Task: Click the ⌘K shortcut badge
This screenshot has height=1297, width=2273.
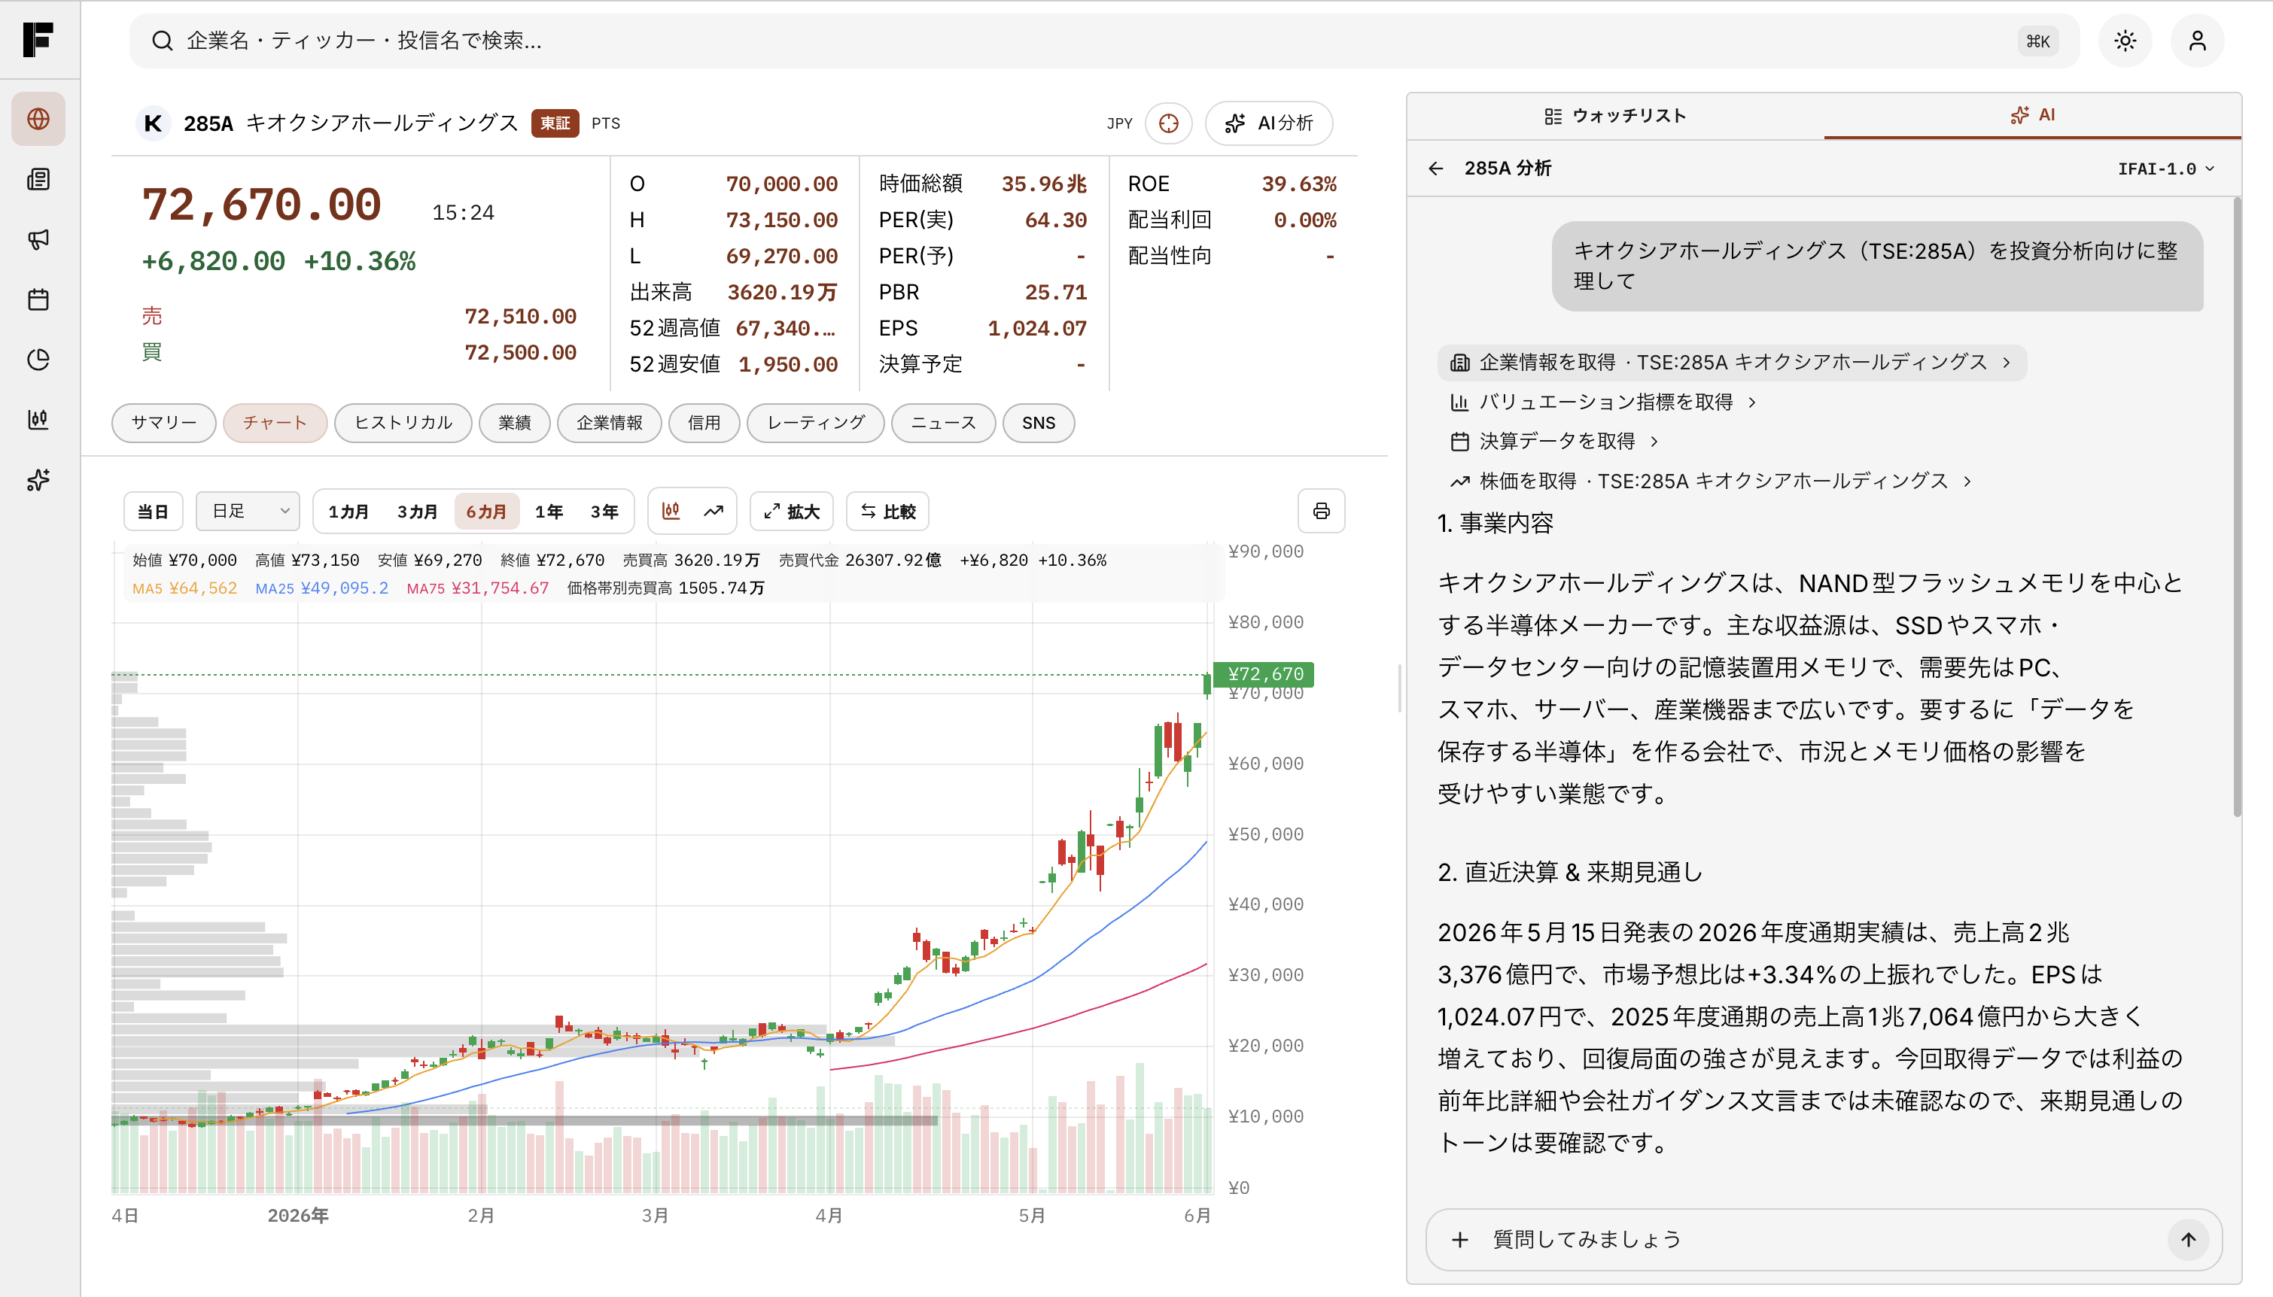Action: pos(2037,41)
